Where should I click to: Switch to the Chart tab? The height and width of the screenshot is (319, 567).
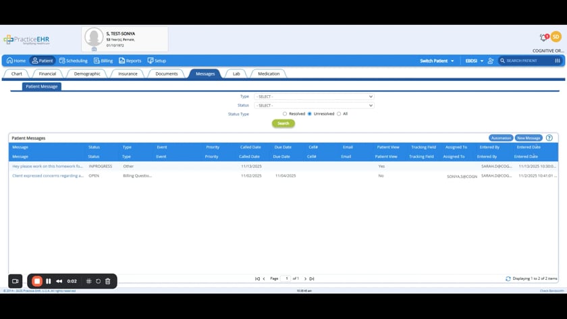17,74
